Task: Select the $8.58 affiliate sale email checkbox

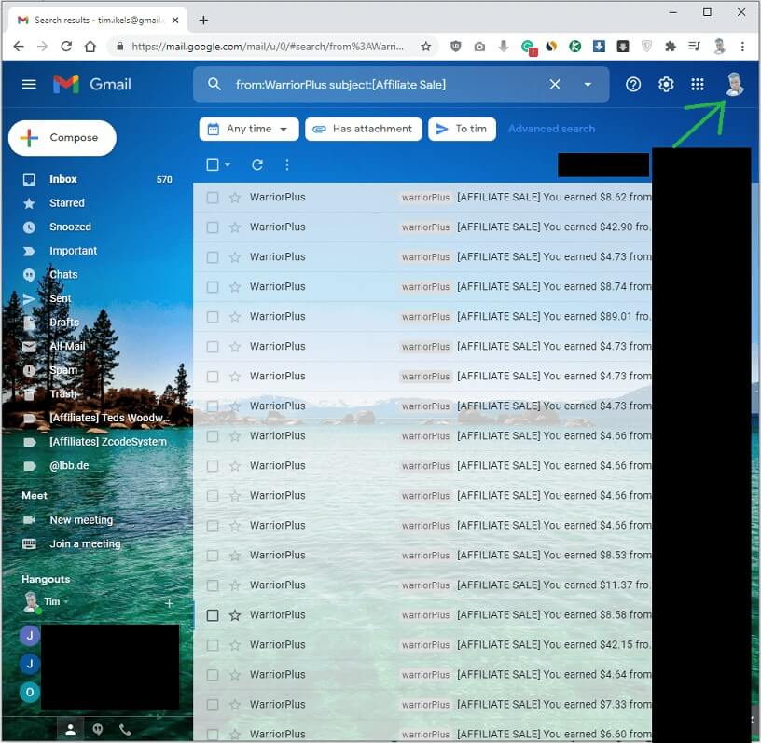Action: click(x=213, y=615)
